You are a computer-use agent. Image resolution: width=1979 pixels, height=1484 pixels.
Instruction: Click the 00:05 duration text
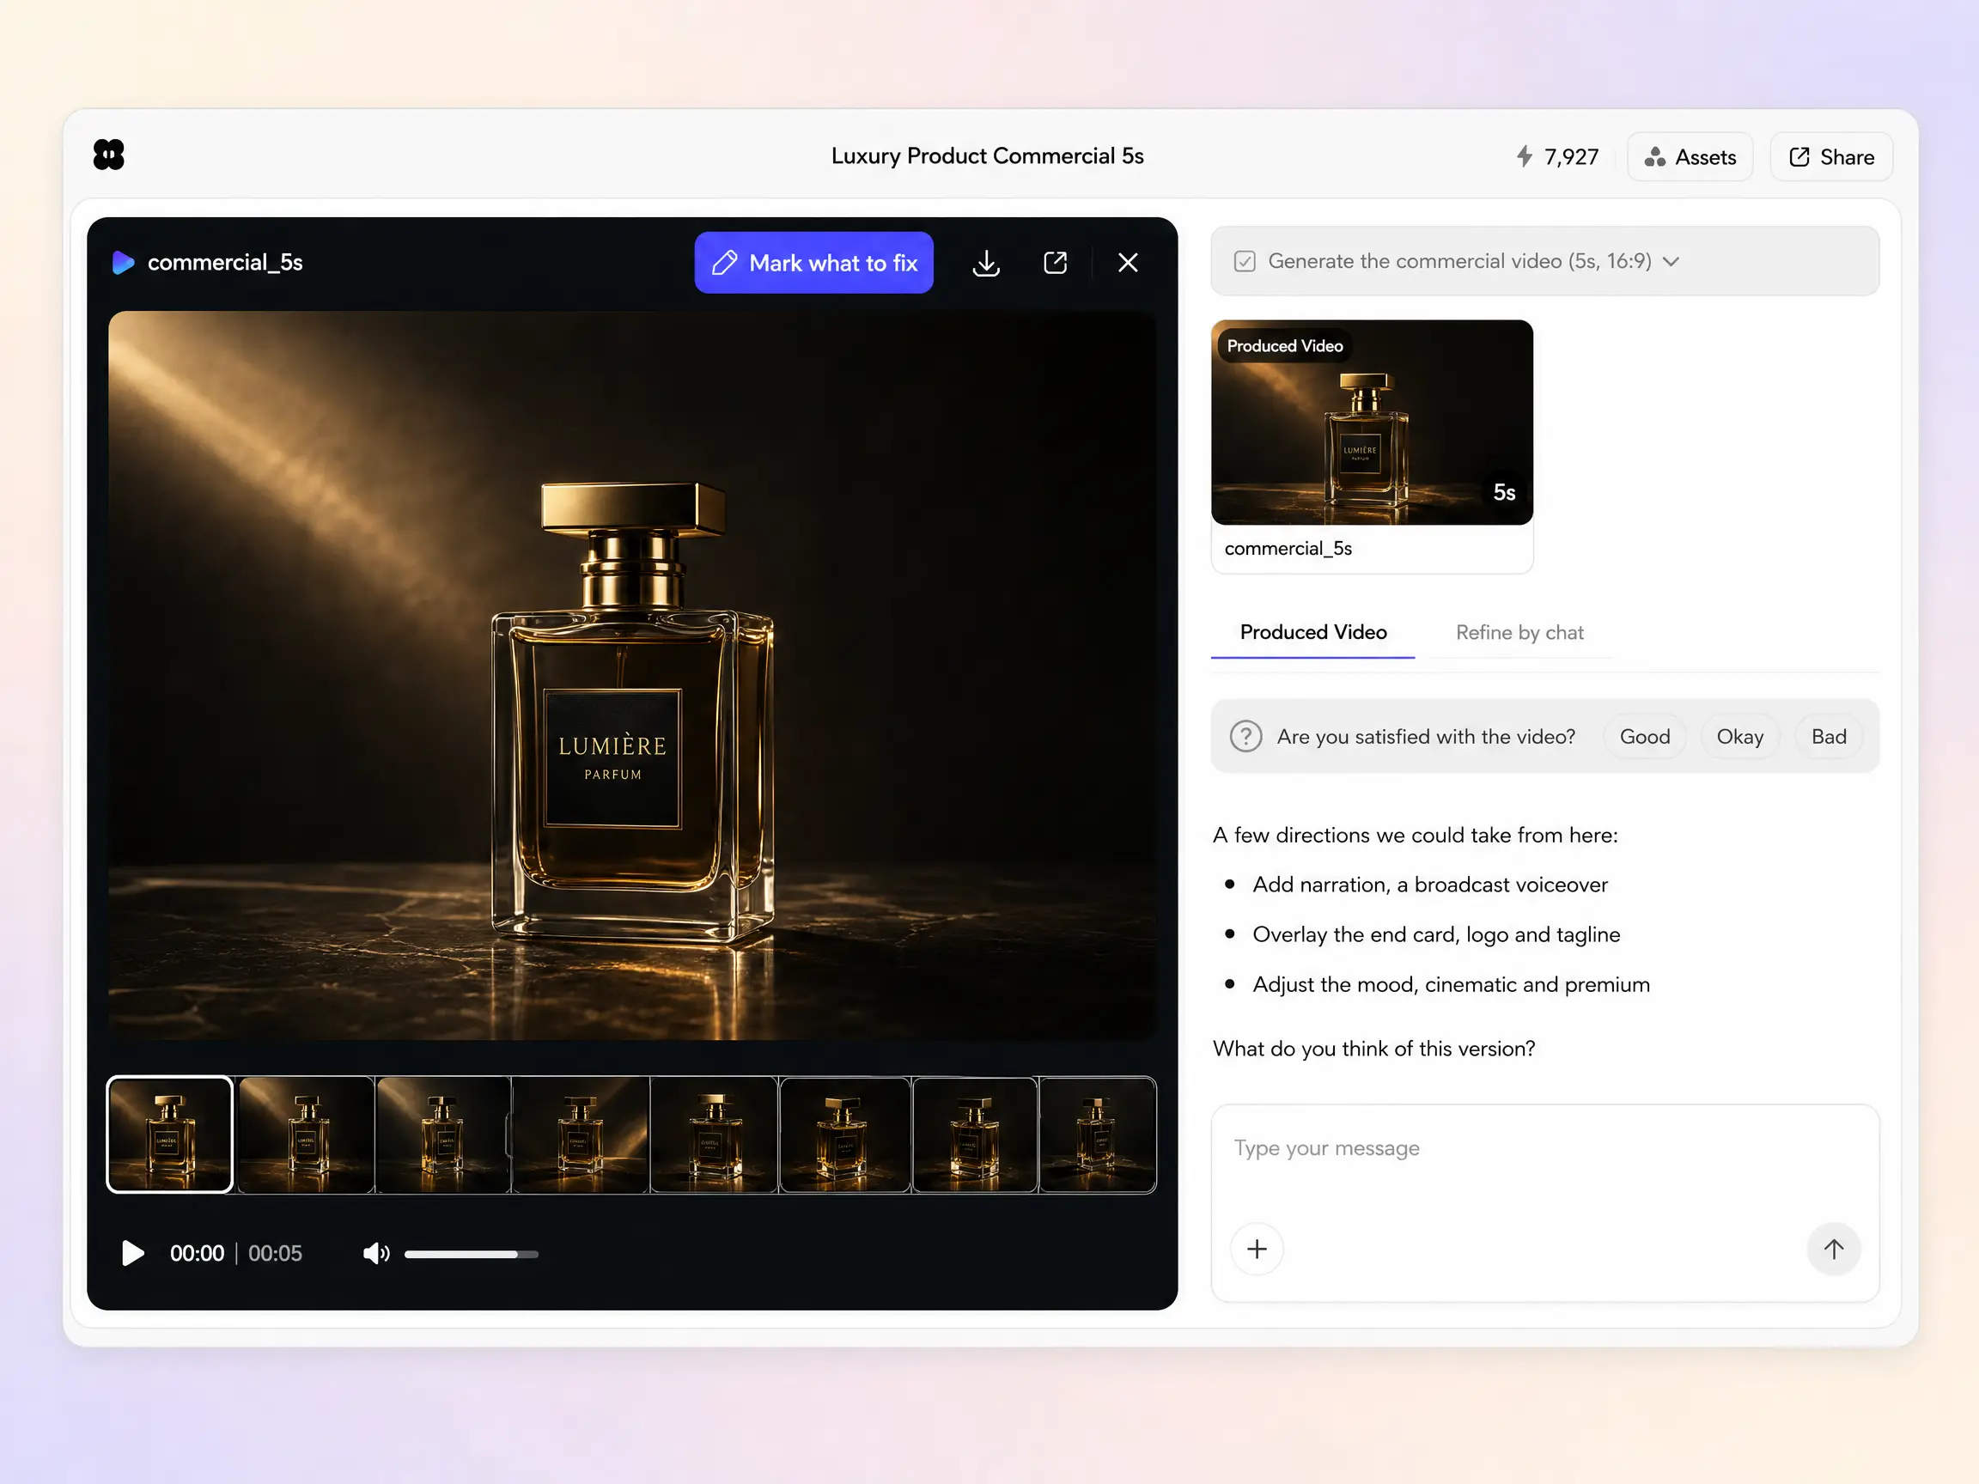point(275,1253)
